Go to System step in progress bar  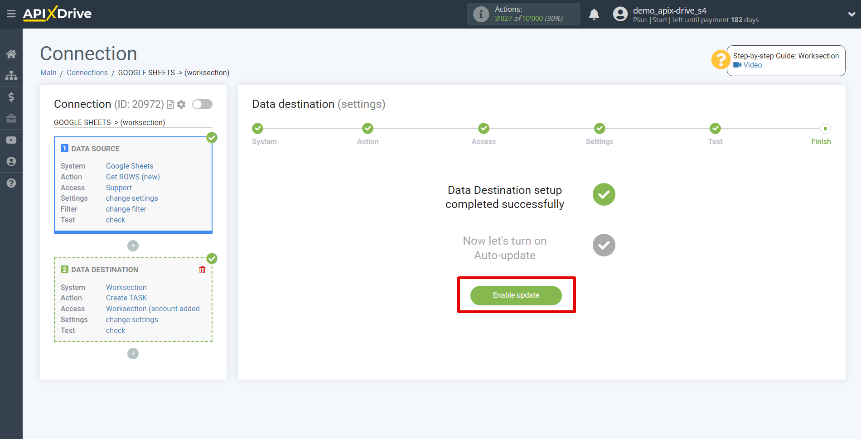[x=258, y=129]
